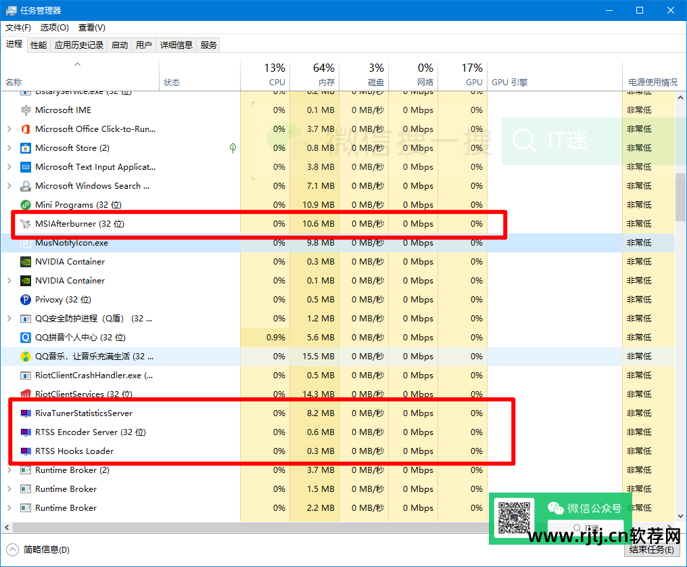The height and width of the screenshot is (567, 687).
Task: Sort by the CPU column header
Action: coord(266,76)
